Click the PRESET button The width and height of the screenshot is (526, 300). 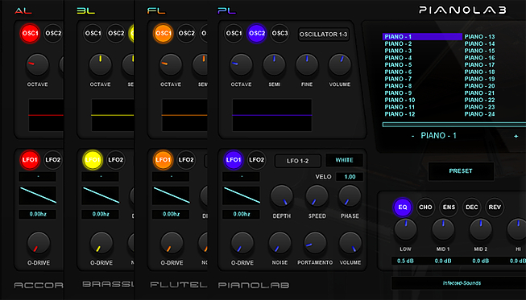click(461, 171)
